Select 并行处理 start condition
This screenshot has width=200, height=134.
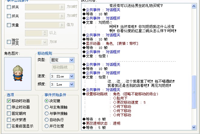(46, 126)
